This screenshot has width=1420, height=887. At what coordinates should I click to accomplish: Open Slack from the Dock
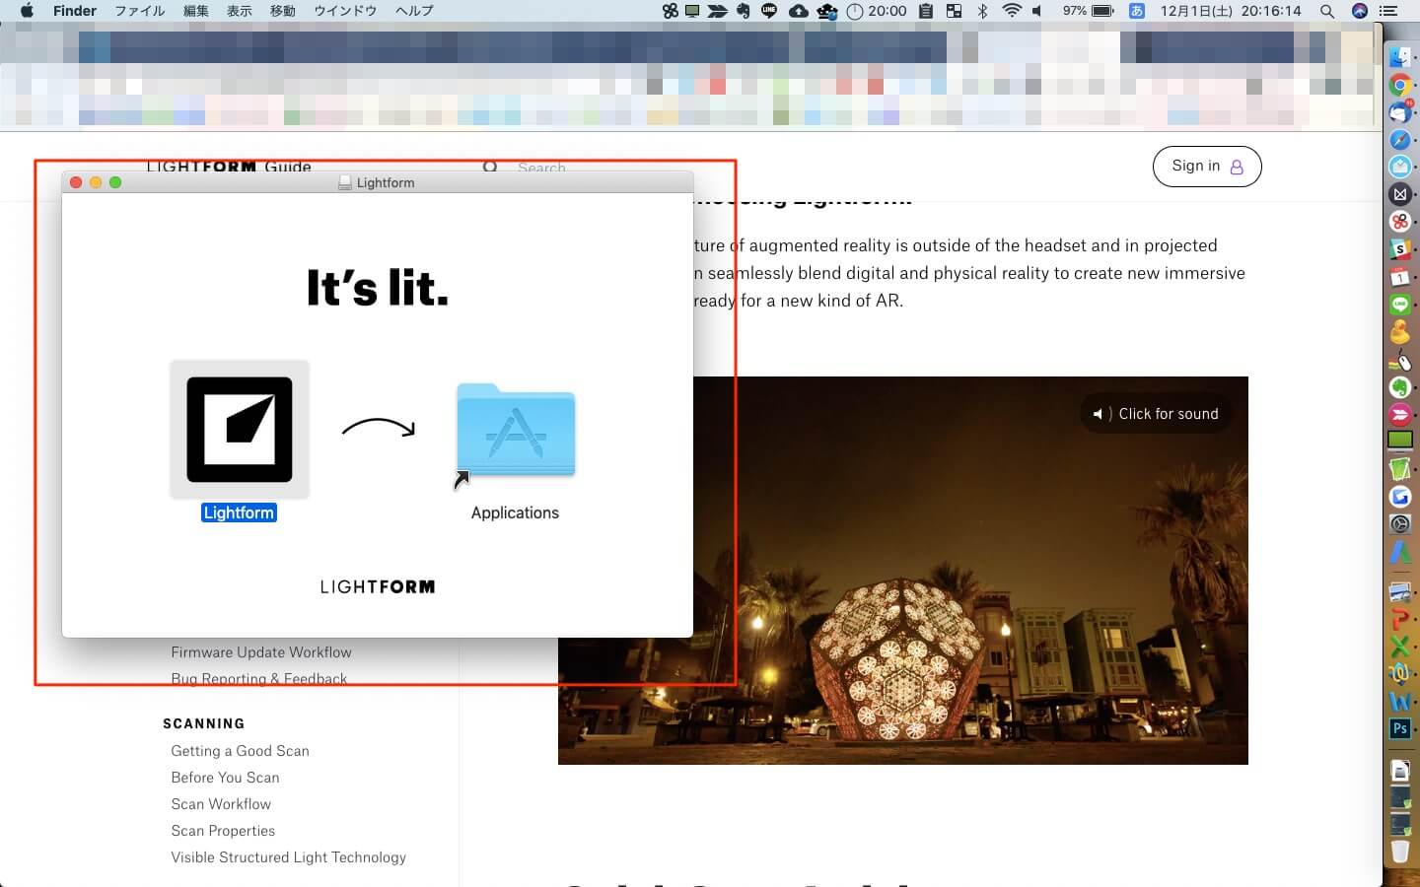[x=1399, y=249]
